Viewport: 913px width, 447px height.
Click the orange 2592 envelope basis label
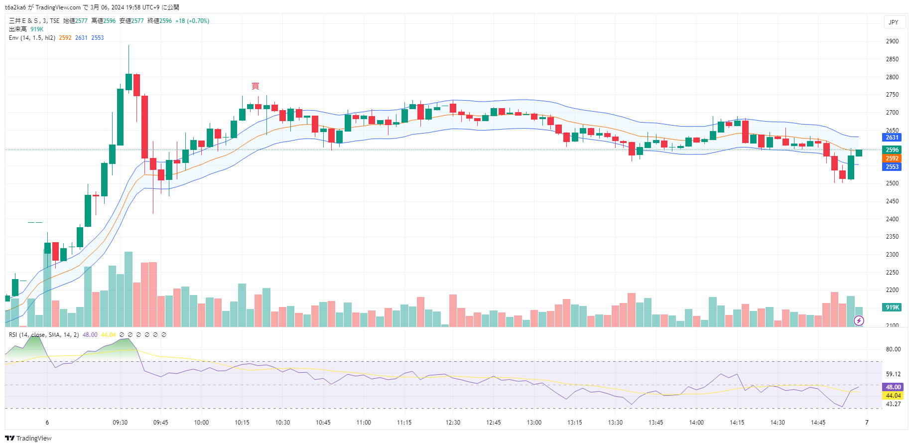(x=892, y=158)
